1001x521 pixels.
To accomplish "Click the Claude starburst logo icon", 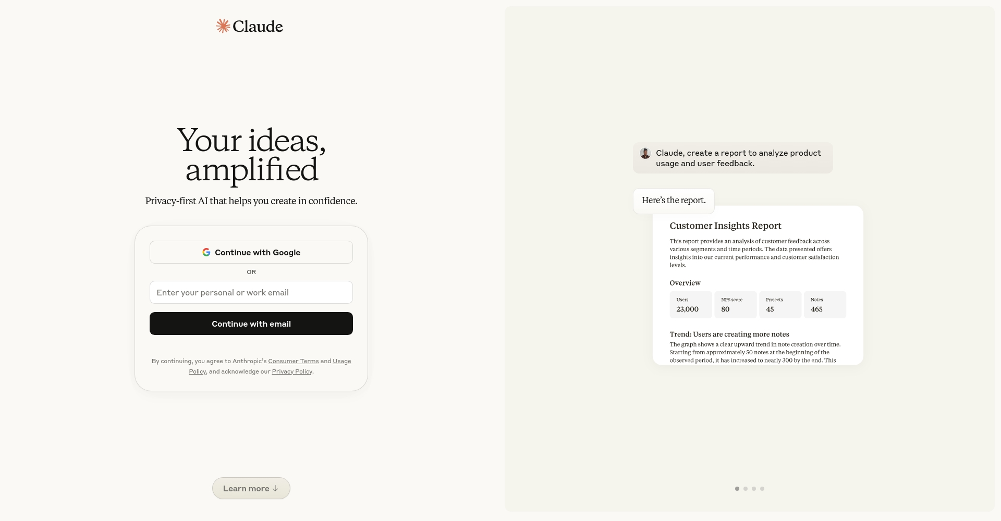I will (x=223, y=26).
